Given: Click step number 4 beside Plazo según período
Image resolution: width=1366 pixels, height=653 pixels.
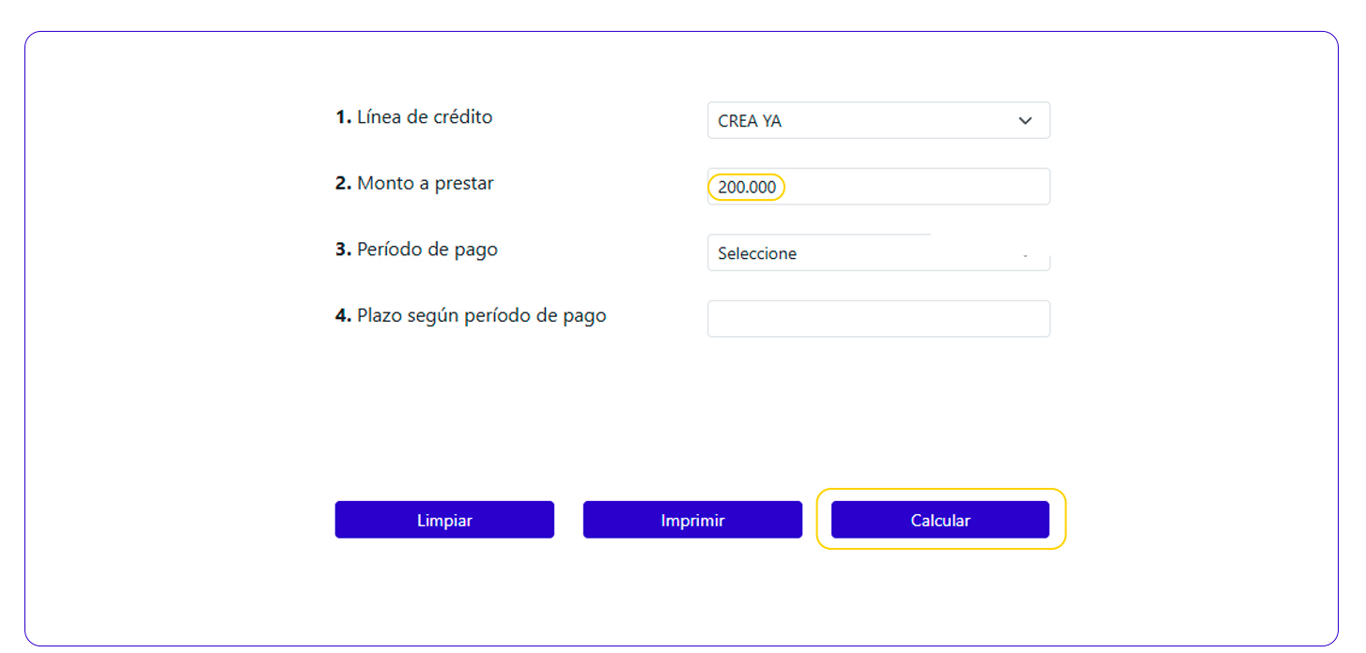Looking at the screenshot, I should 343,316.
